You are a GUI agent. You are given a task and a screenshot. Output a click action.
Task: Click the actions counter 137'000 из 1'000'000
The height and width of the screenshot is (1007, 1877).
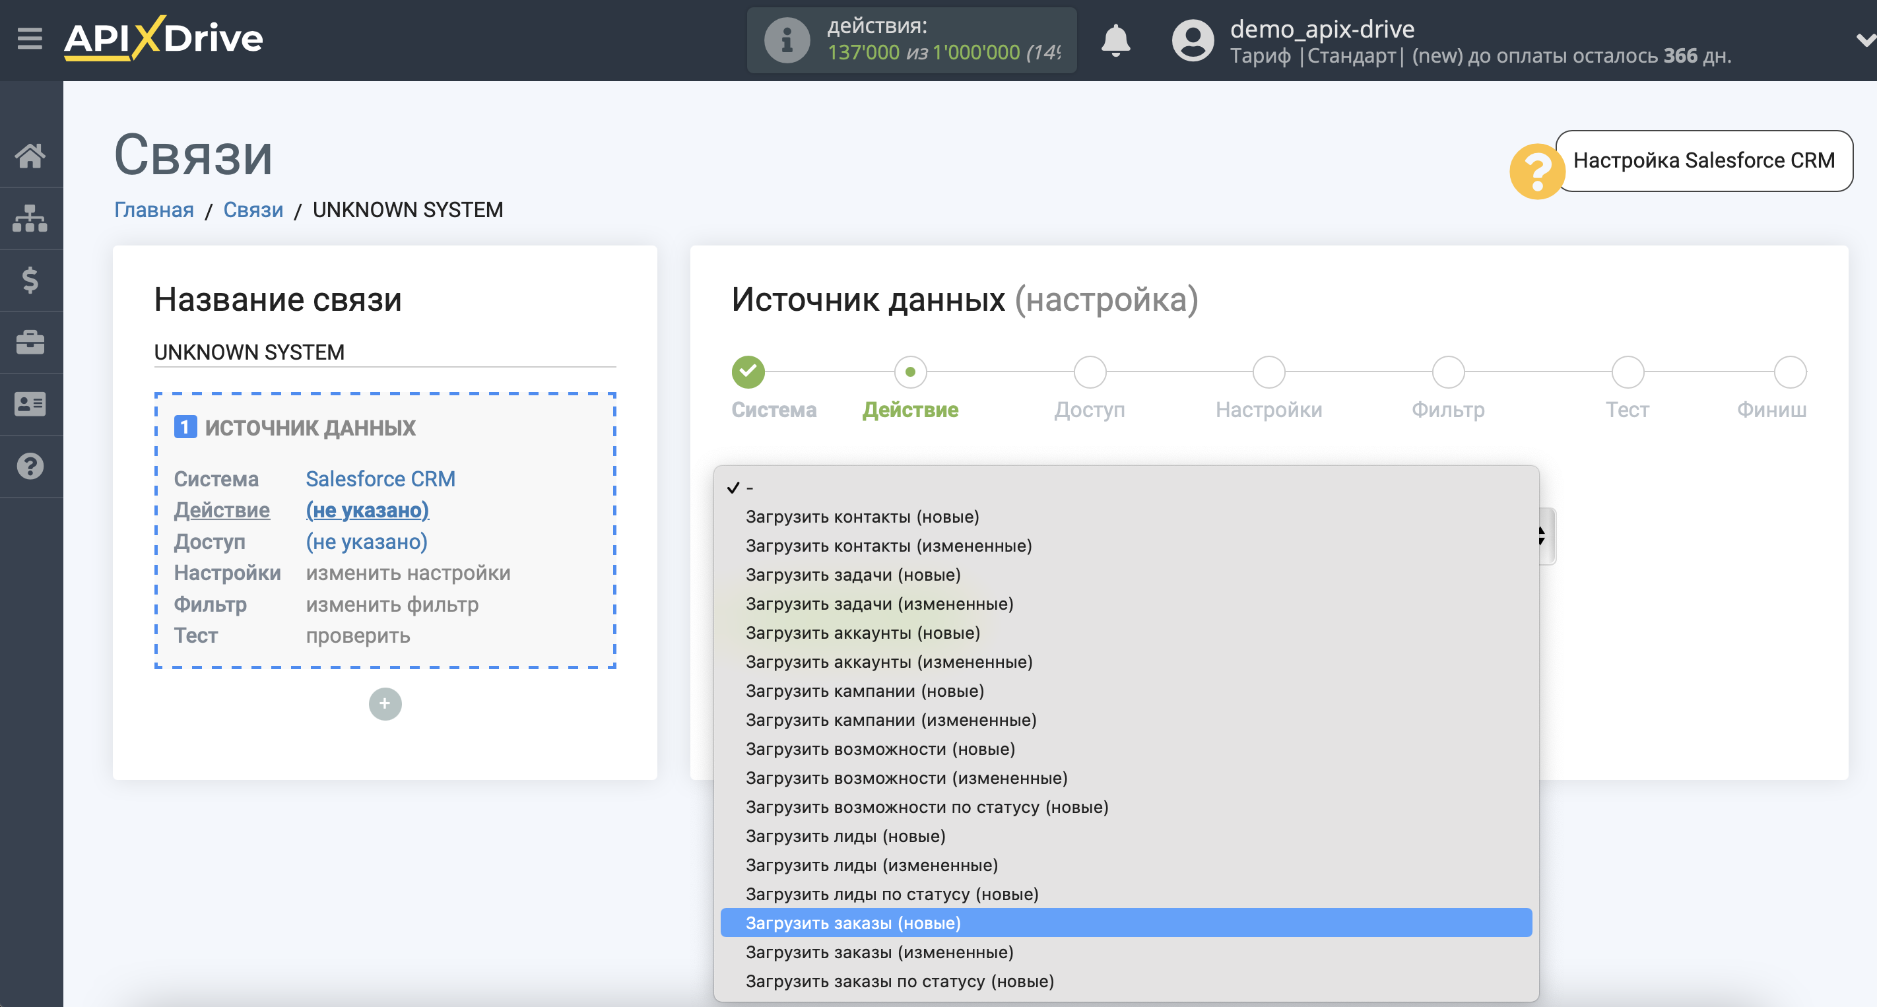pos(943,53)
